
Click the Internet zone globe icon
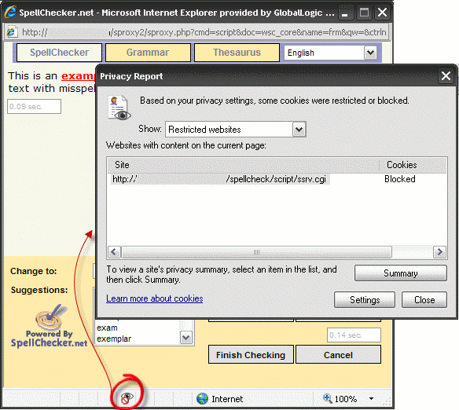tap(202, 398)
